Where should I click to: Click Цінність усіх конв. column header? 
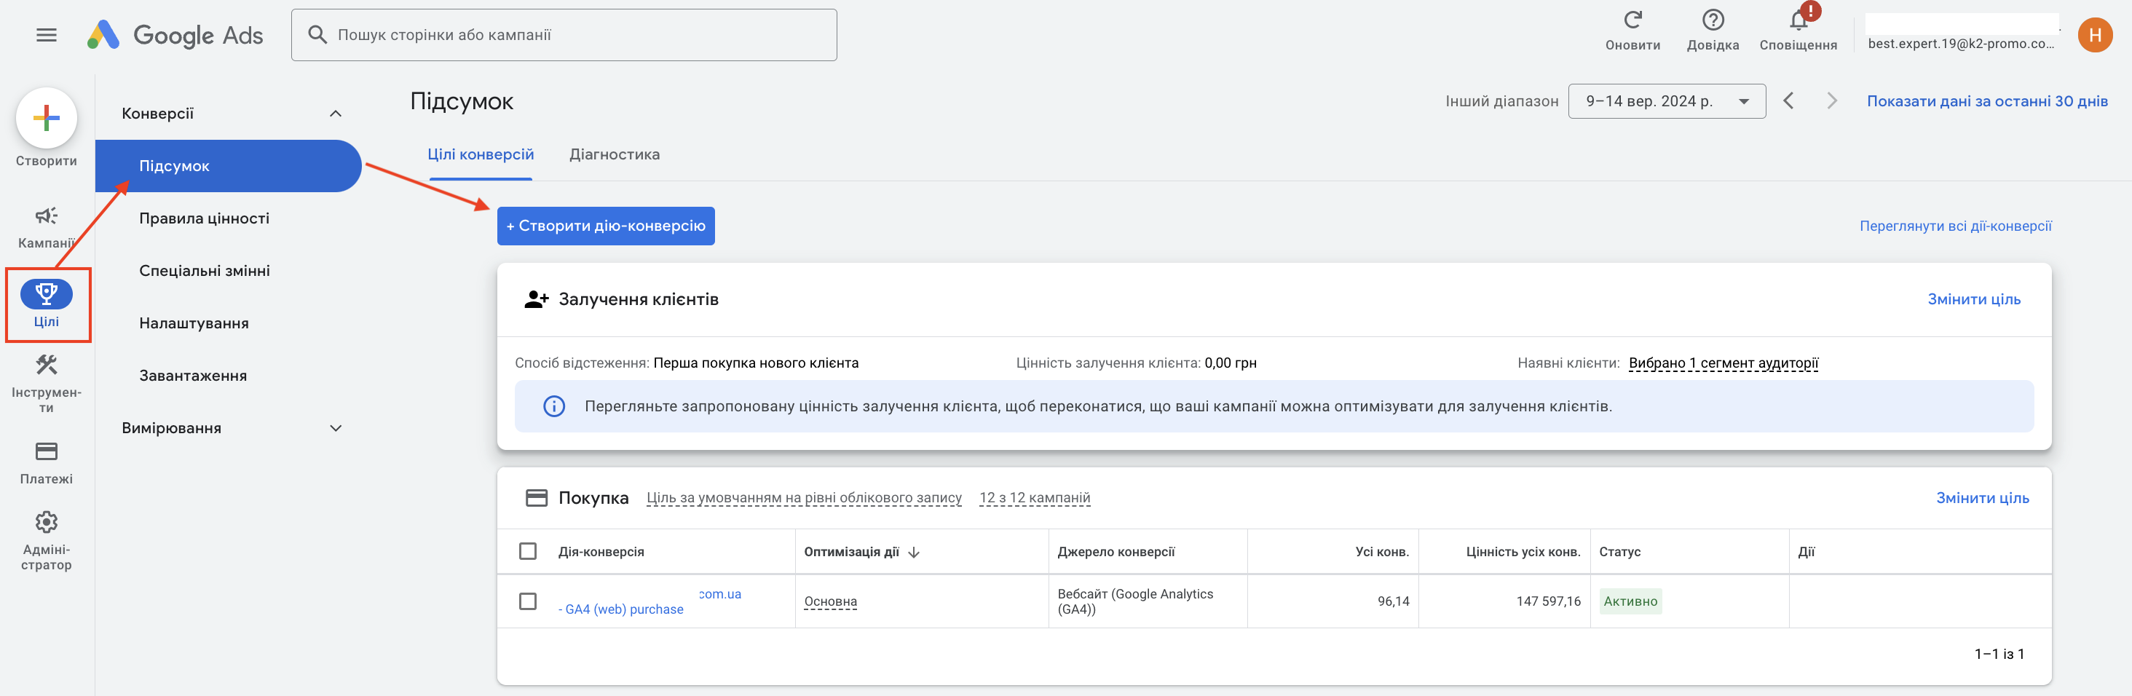[x=1523, y=552]
